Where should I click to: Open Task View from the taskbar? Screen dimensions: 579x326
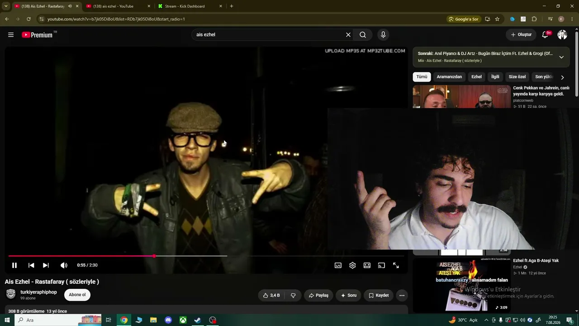pos(109,320)
